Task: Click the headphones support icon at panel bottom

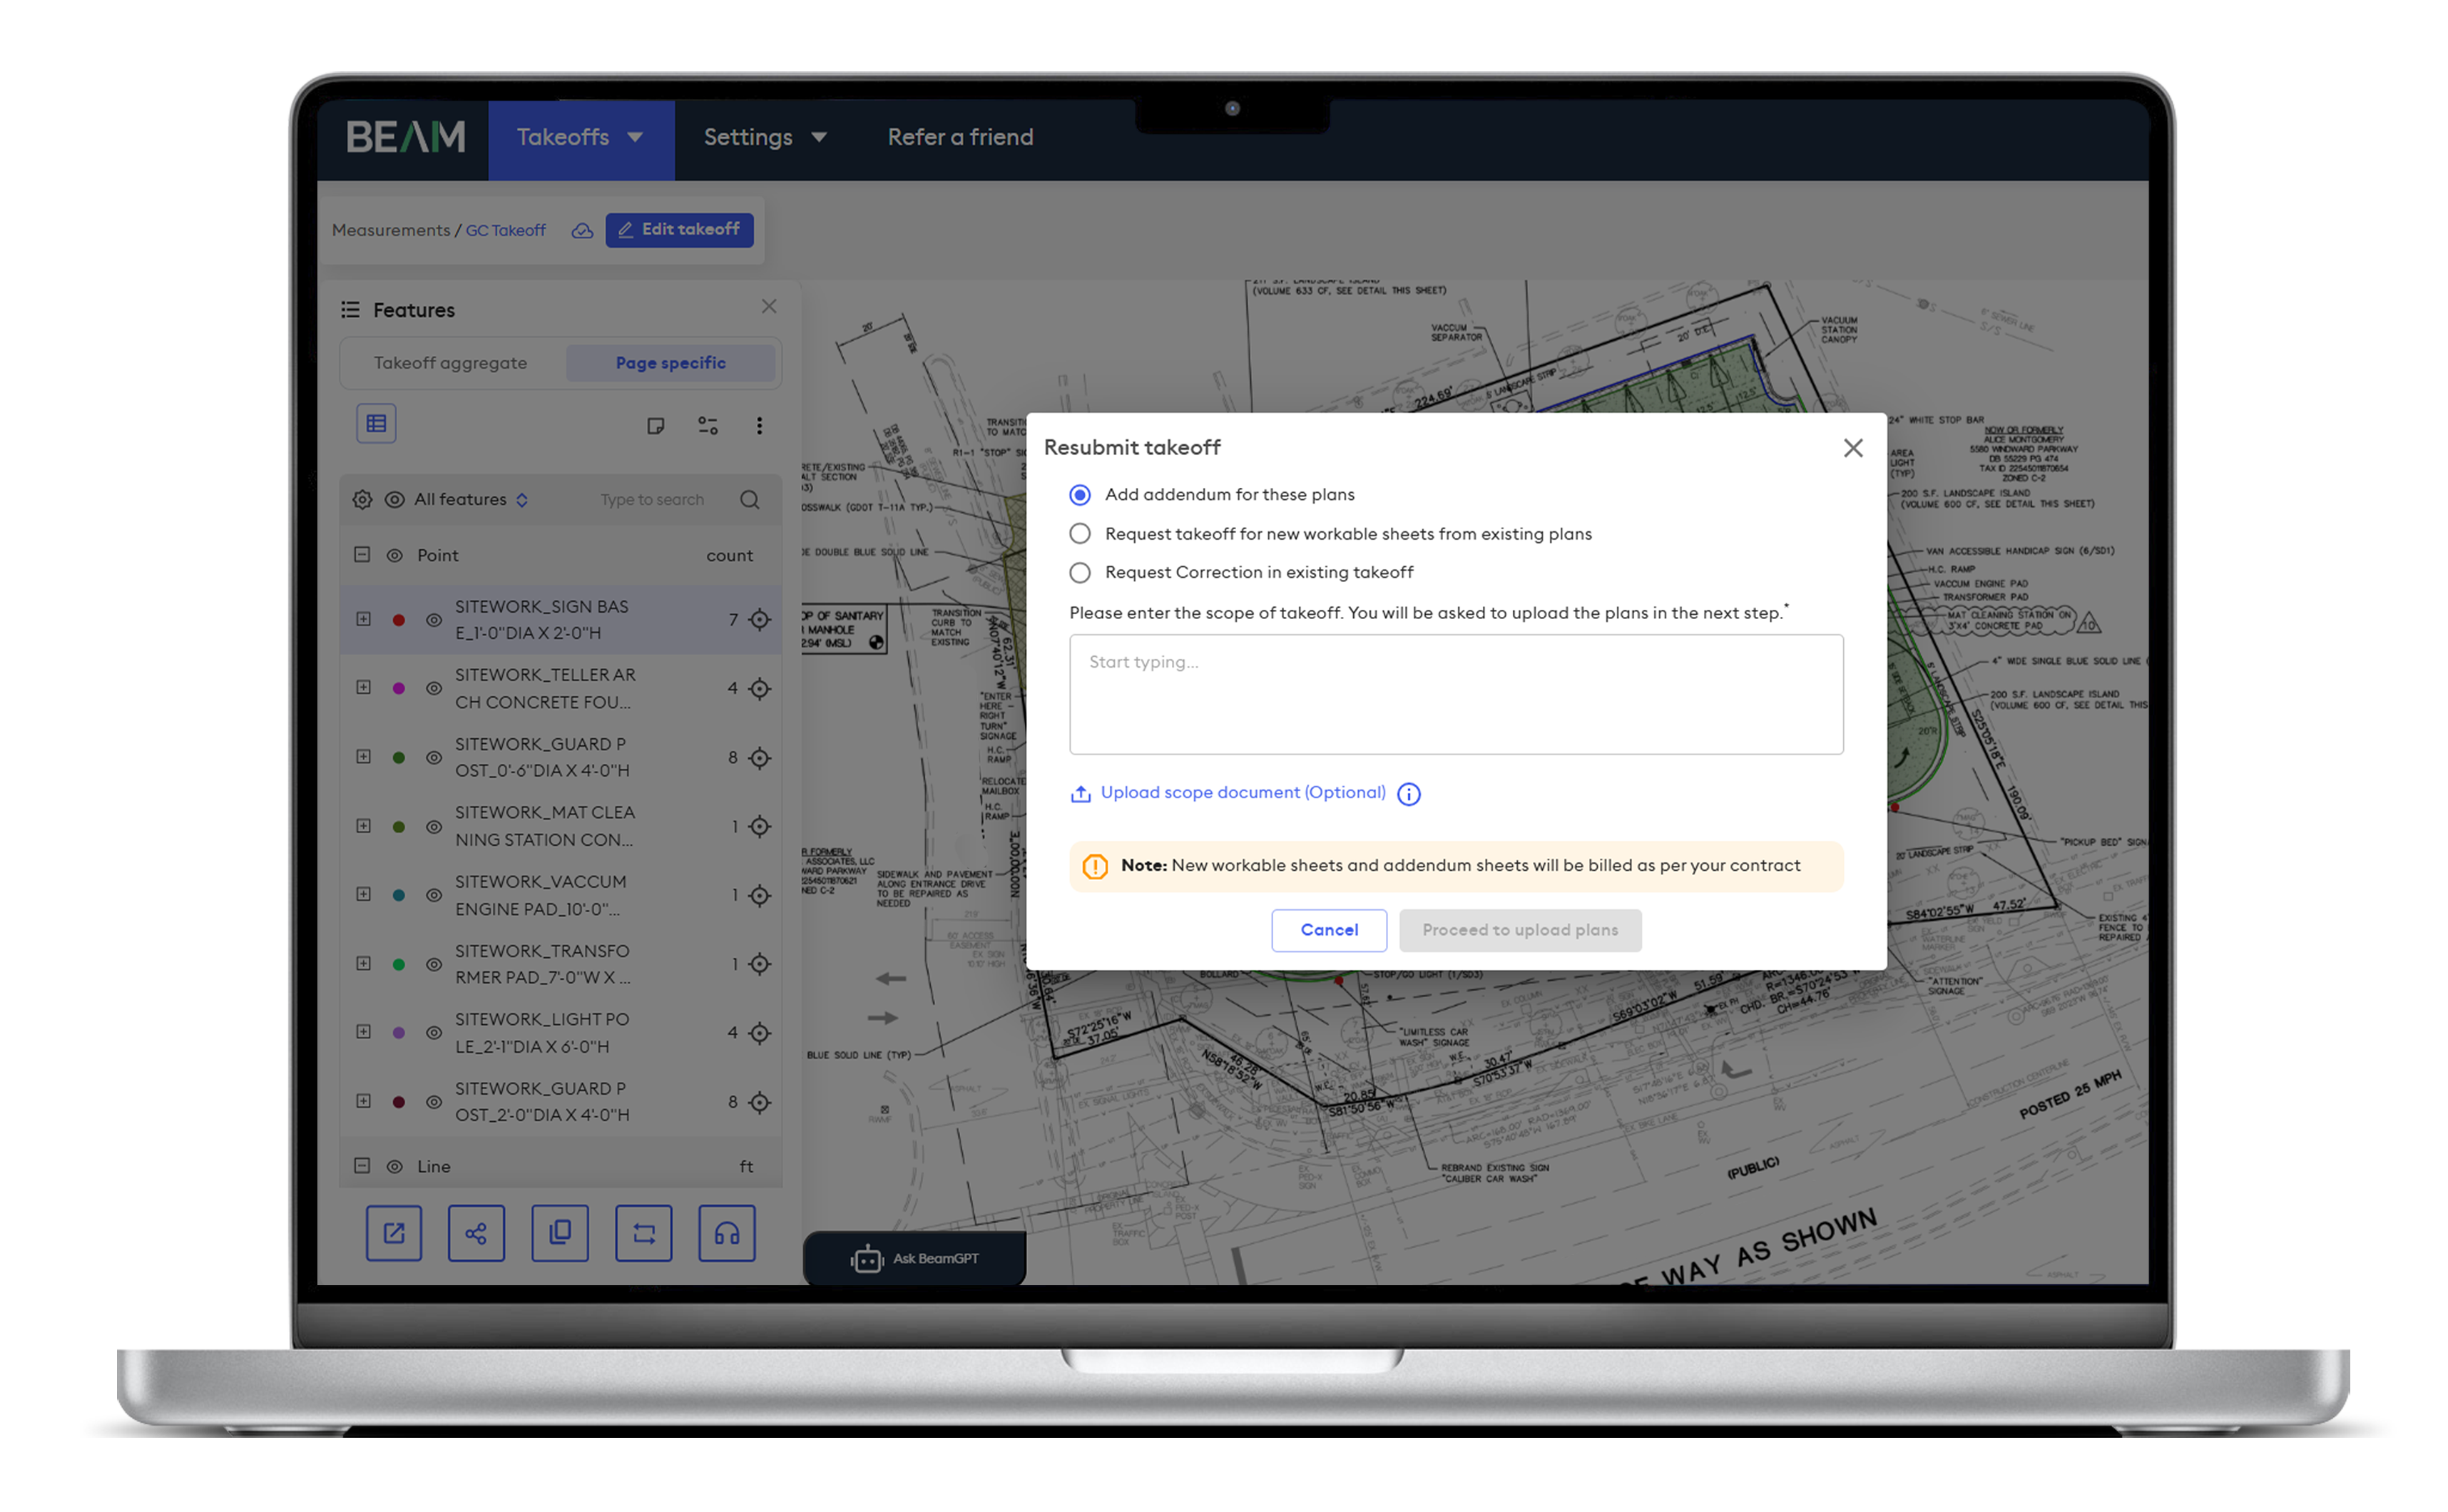Action: (x=726, y=1233)
